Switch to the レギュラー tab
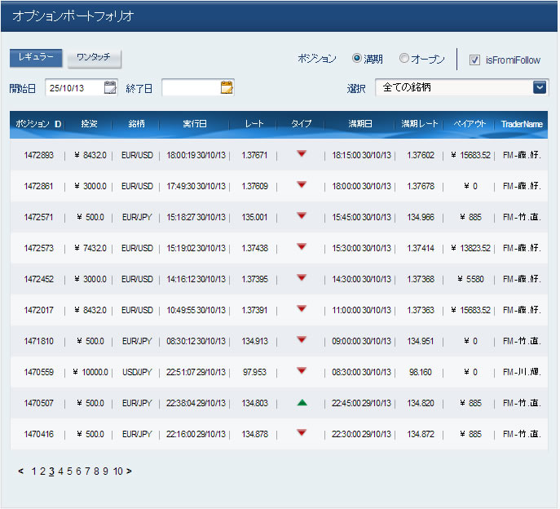The image size is (560, 509). coord(36,58)
